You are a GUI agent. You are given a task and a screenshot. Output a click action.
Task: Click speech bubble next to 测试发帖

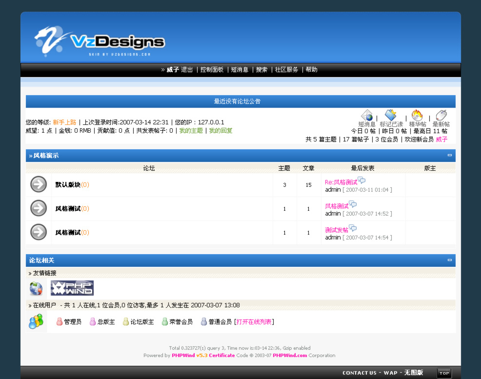tap(353, 228)
